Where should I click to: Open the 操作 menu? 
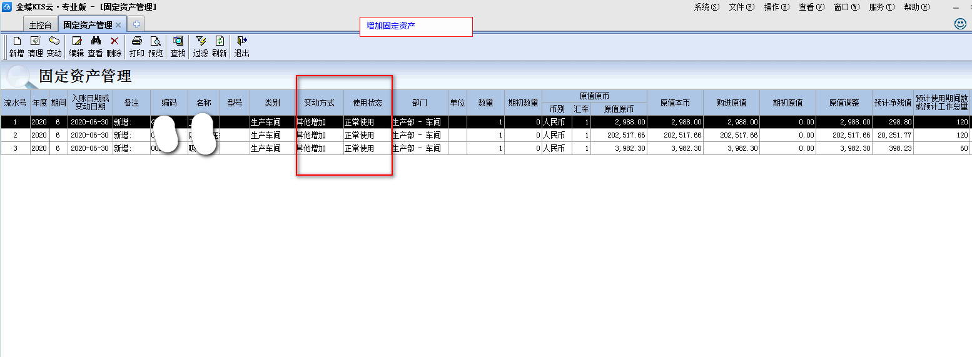tap(777, 8)
